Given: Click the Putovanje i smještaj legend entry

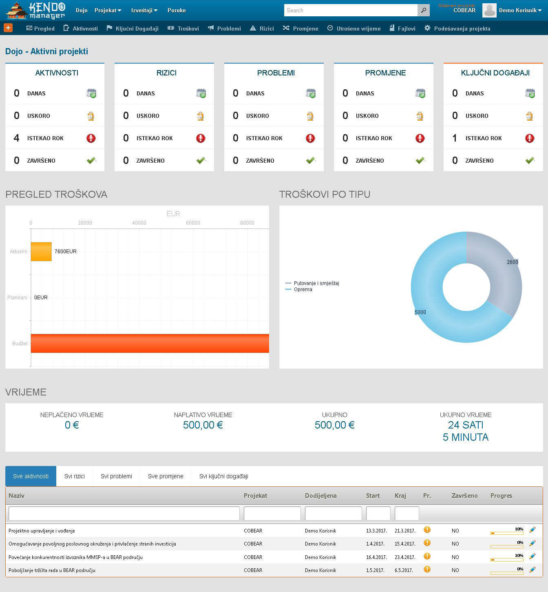Looking at the screenshot, I should click(312, 283).
